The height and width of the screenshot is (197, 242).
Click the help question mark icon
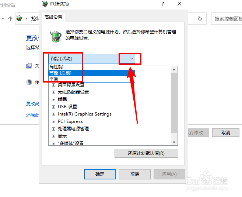pyautogui.click(x=163, y=4)
